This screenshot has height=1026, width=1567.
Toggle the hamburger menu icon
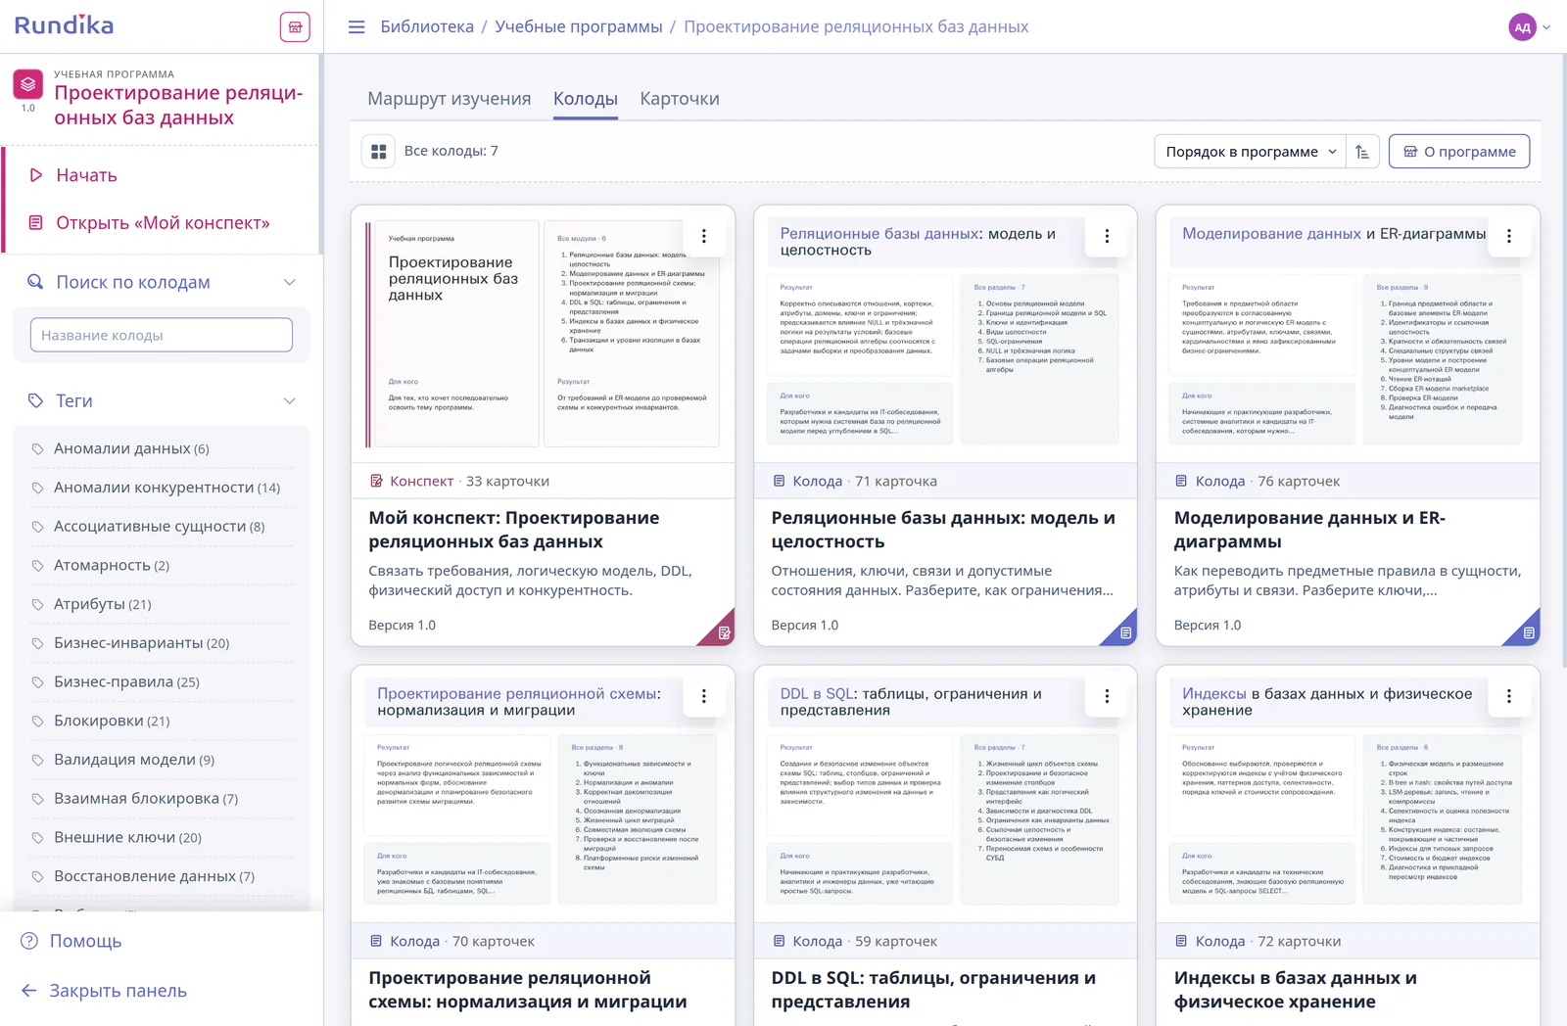(x=356, y=26)
